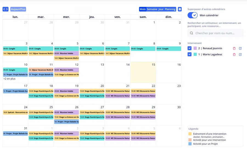This screenshot has width=247, height=148.
Task: Click the magnifier icon in the search field
Action: pos(191,33)
